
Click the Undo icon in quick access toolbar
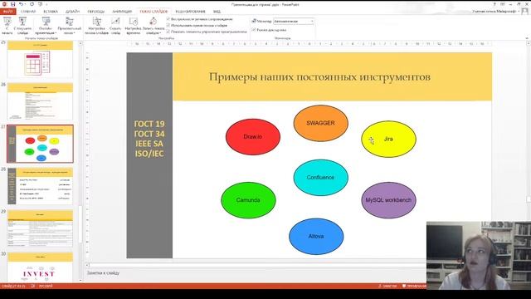pos(22,4)
